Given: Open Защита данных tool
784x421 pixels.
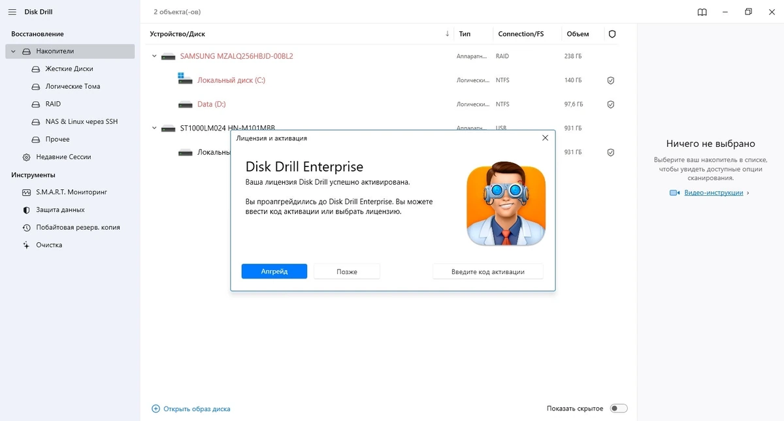Looking at the screenshot, I should (60, 210).
